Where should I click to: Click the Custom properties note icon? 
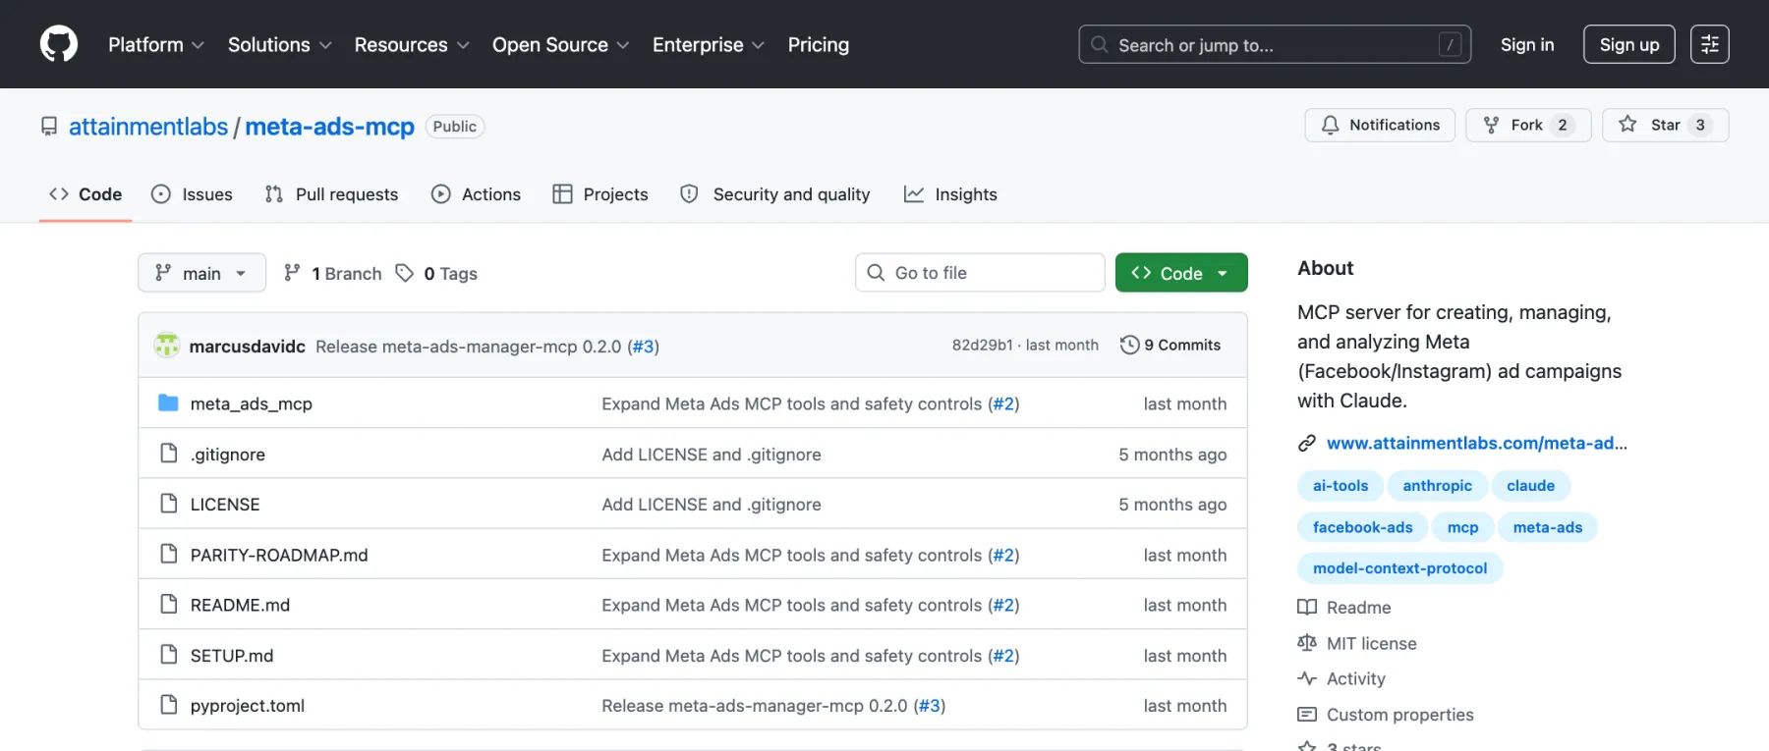(1307, 715)
